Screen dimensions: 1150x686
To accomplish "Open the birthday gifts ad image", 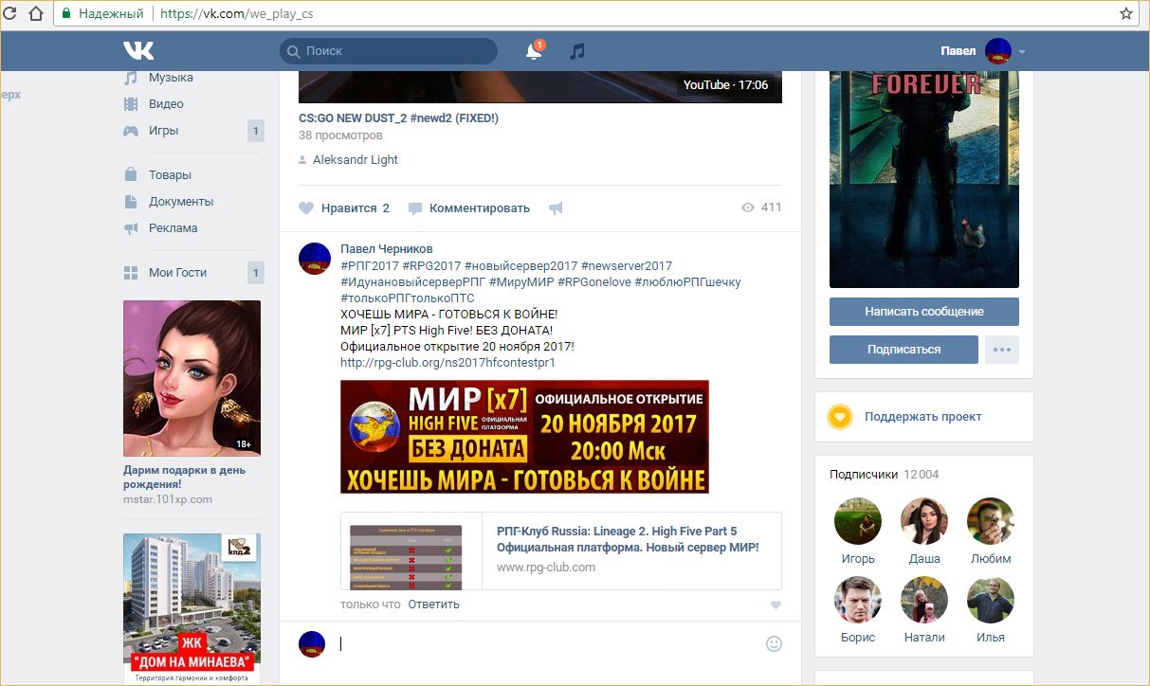I will 192,378.
